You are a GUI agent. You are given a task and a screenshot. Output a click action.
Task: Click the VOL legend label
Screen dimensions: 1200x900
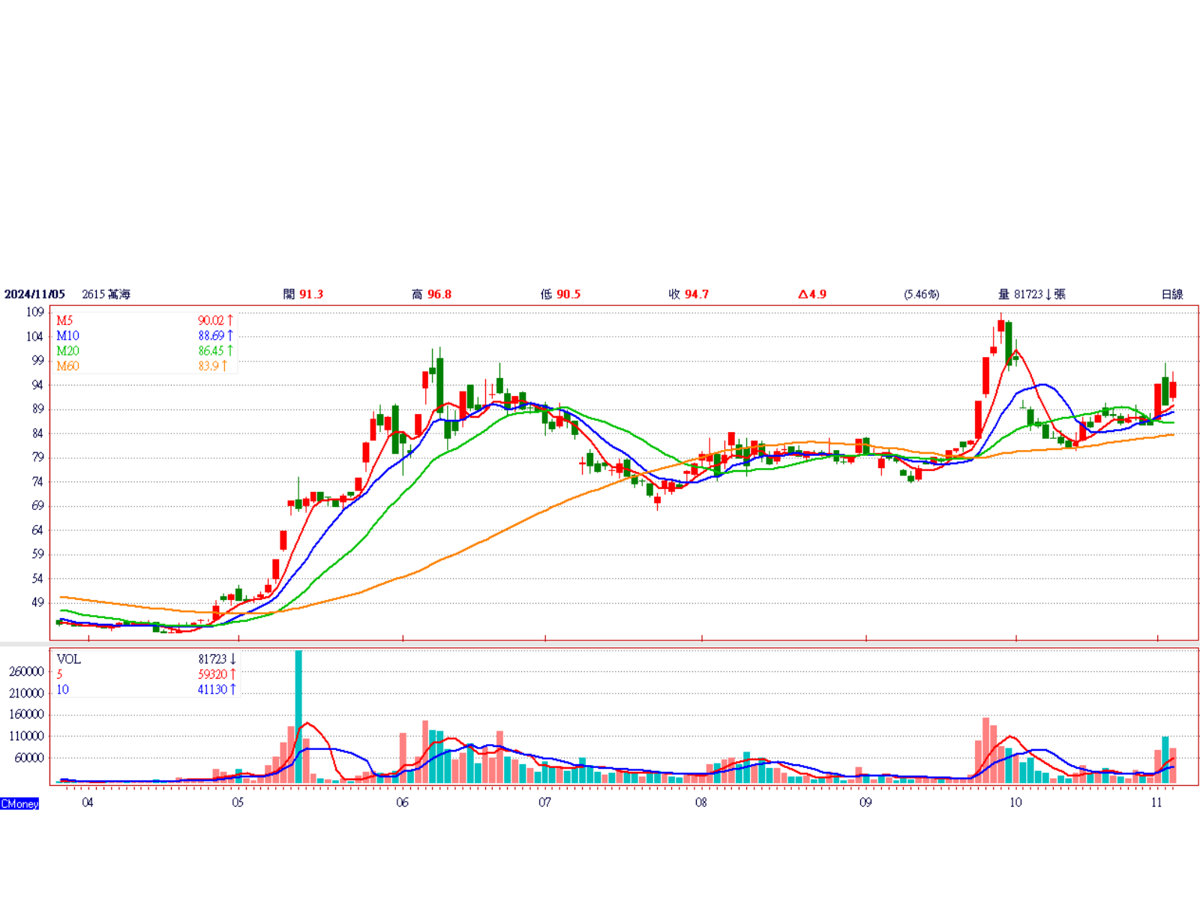(x=68, y=659)
